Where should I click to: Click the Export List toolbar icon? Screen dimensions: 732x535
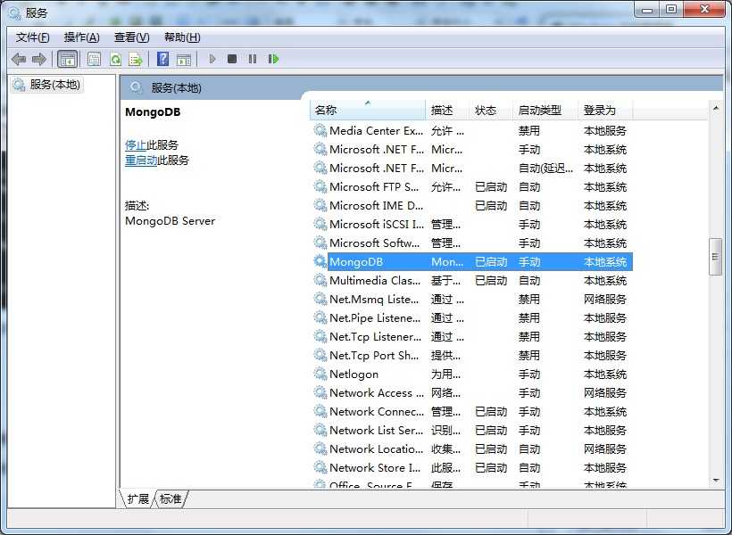pos(136,59)
